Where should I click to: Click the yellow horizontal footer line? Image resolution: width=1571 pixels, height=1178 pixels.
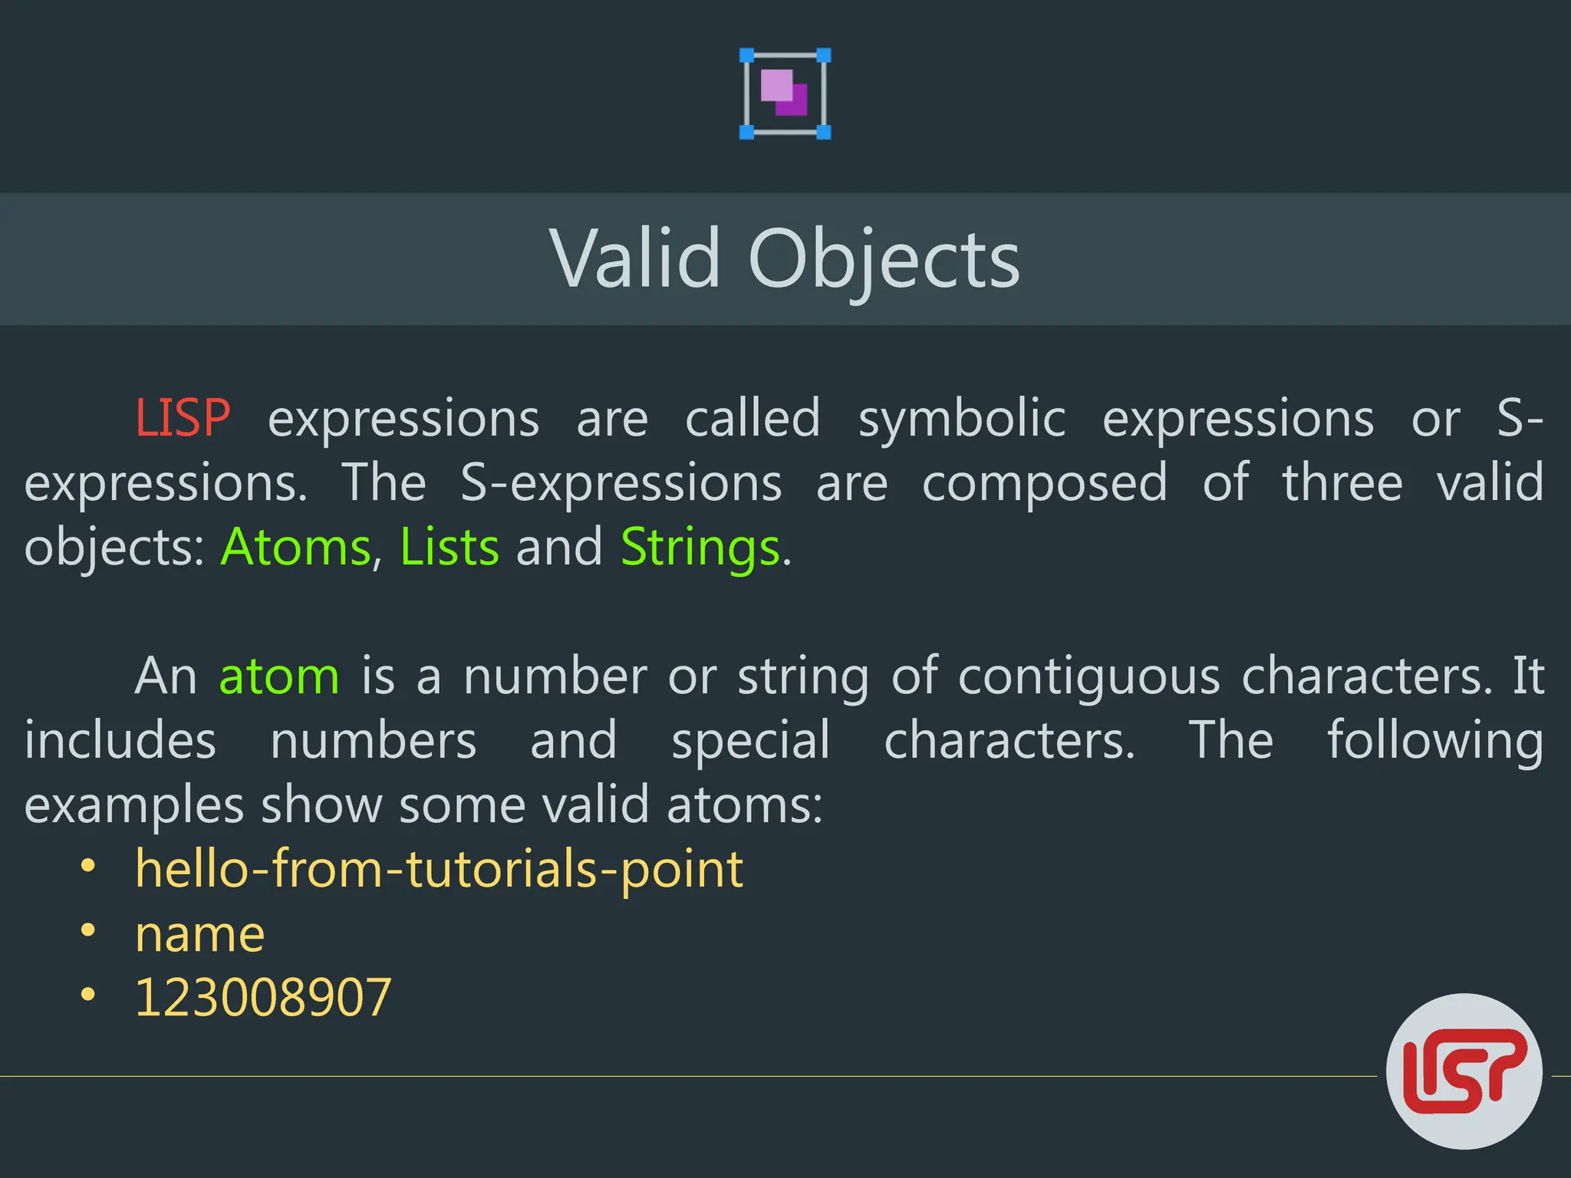tap(688, 1076)
